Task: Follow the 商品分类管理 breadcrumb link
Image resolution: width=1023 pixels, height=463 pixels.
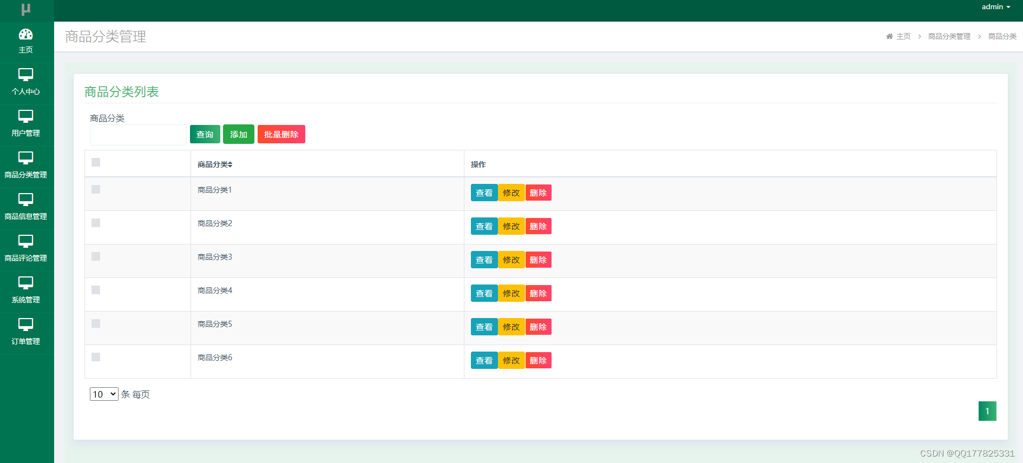Action: pyautogui.click(x=949, y=36)
